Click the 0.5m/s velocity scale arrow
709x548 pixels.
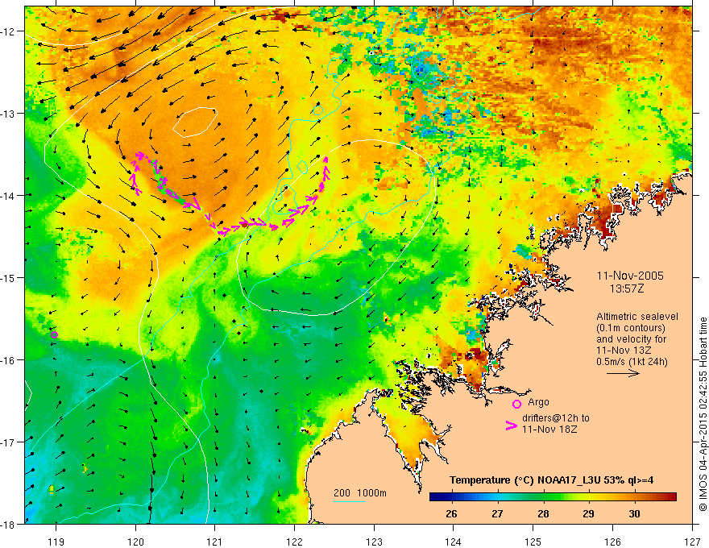(623, 373)
